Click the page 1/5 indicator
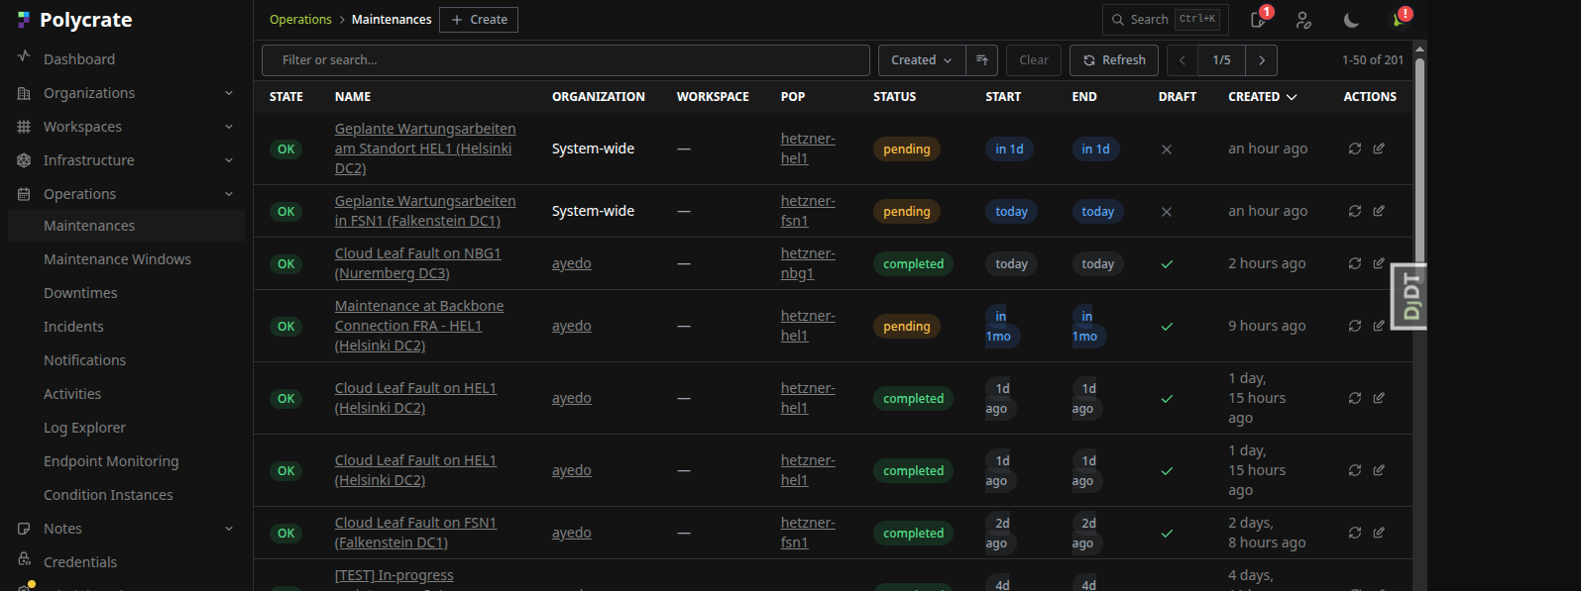Viewport: 1581px width, 591px height. 1221,60
